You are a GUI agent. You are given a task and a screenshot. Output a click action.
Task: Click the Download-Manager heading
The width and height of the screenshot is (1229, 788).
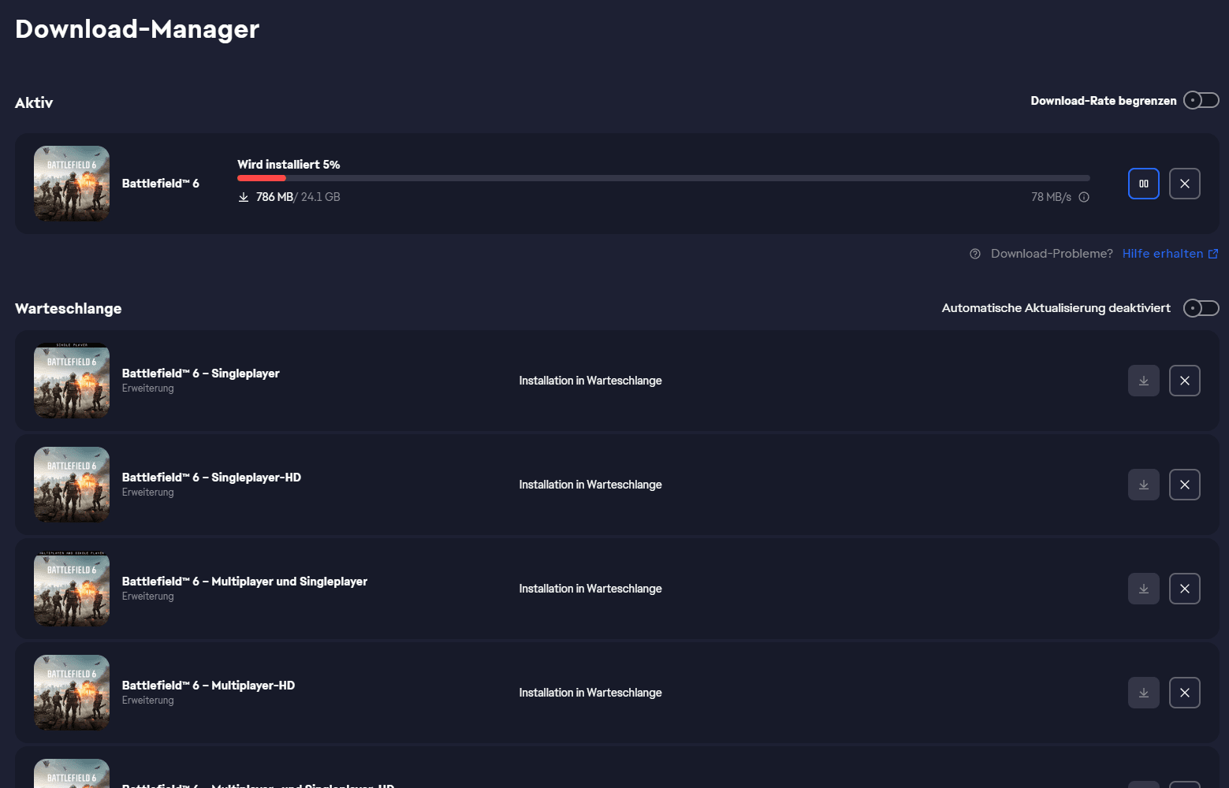(x=137, y=29)
